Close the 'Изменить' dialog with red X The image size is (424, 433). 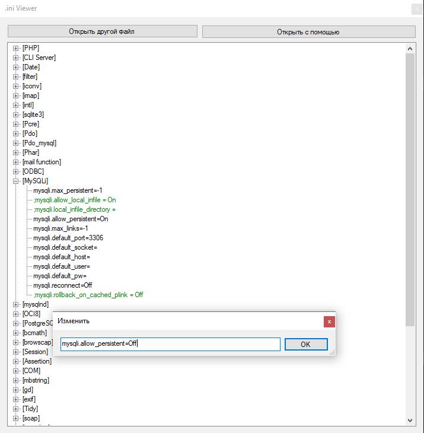[329, 321]
